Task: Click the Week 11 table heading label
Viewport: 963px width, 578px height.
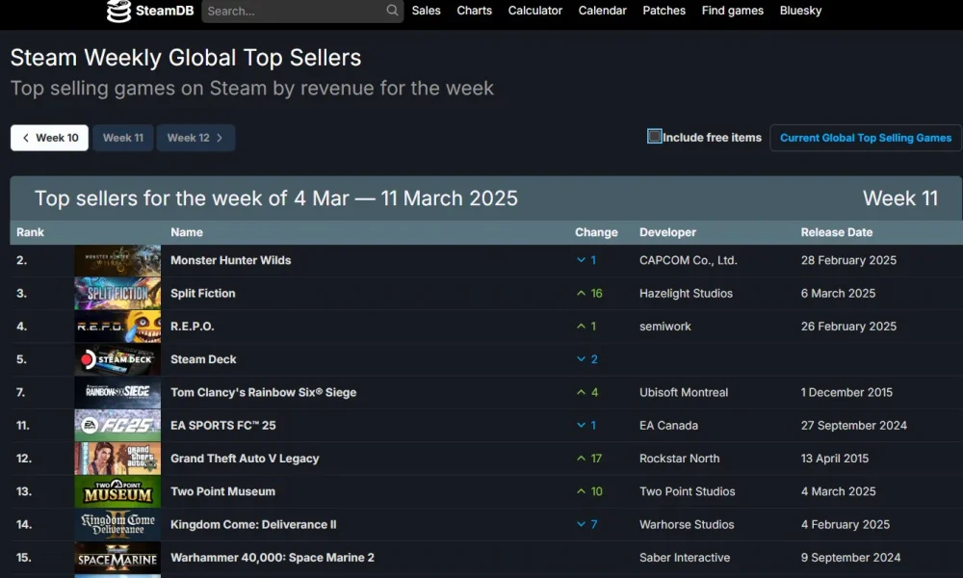Action: [x=900, y=198]
